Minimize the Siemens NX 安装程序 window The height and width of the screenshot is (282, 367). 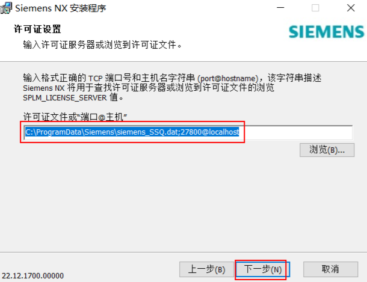point(280,8)
